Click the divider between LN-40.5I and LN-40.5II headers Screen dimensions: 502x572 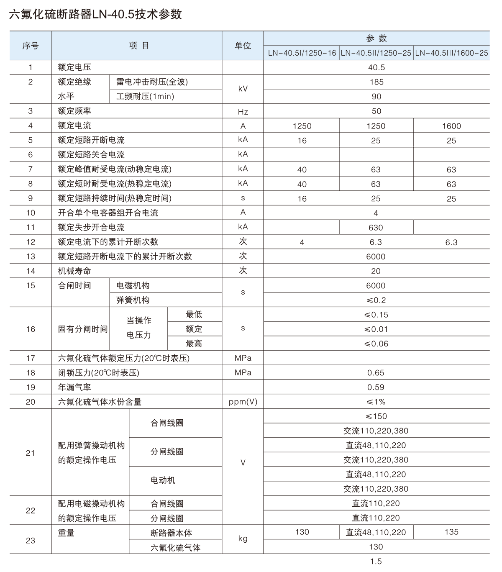[339, 53]
